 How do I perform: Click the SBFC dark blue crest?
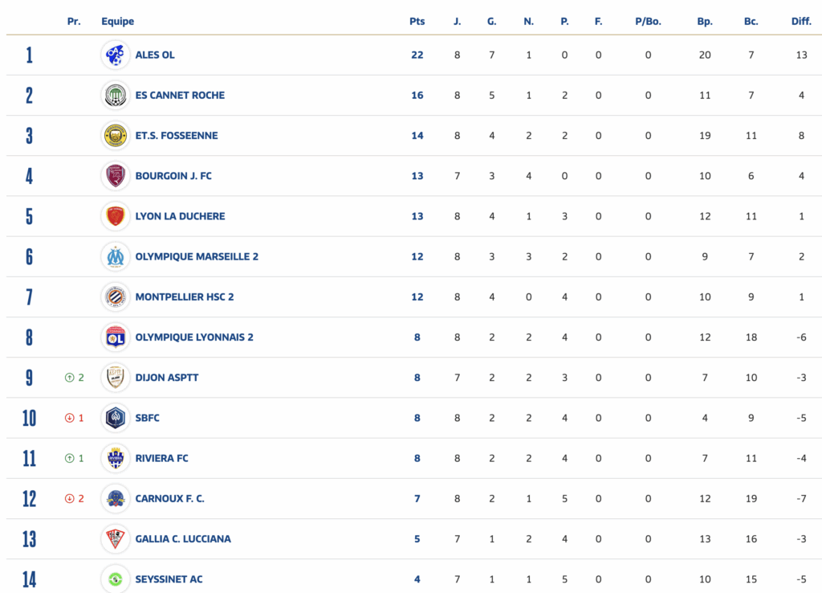pos(116,418)
